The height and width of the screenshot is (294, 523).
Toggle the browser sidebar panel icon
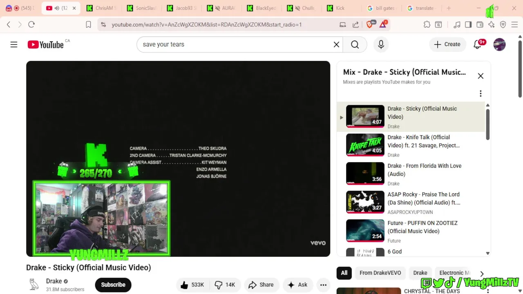[x=468, y=24]
